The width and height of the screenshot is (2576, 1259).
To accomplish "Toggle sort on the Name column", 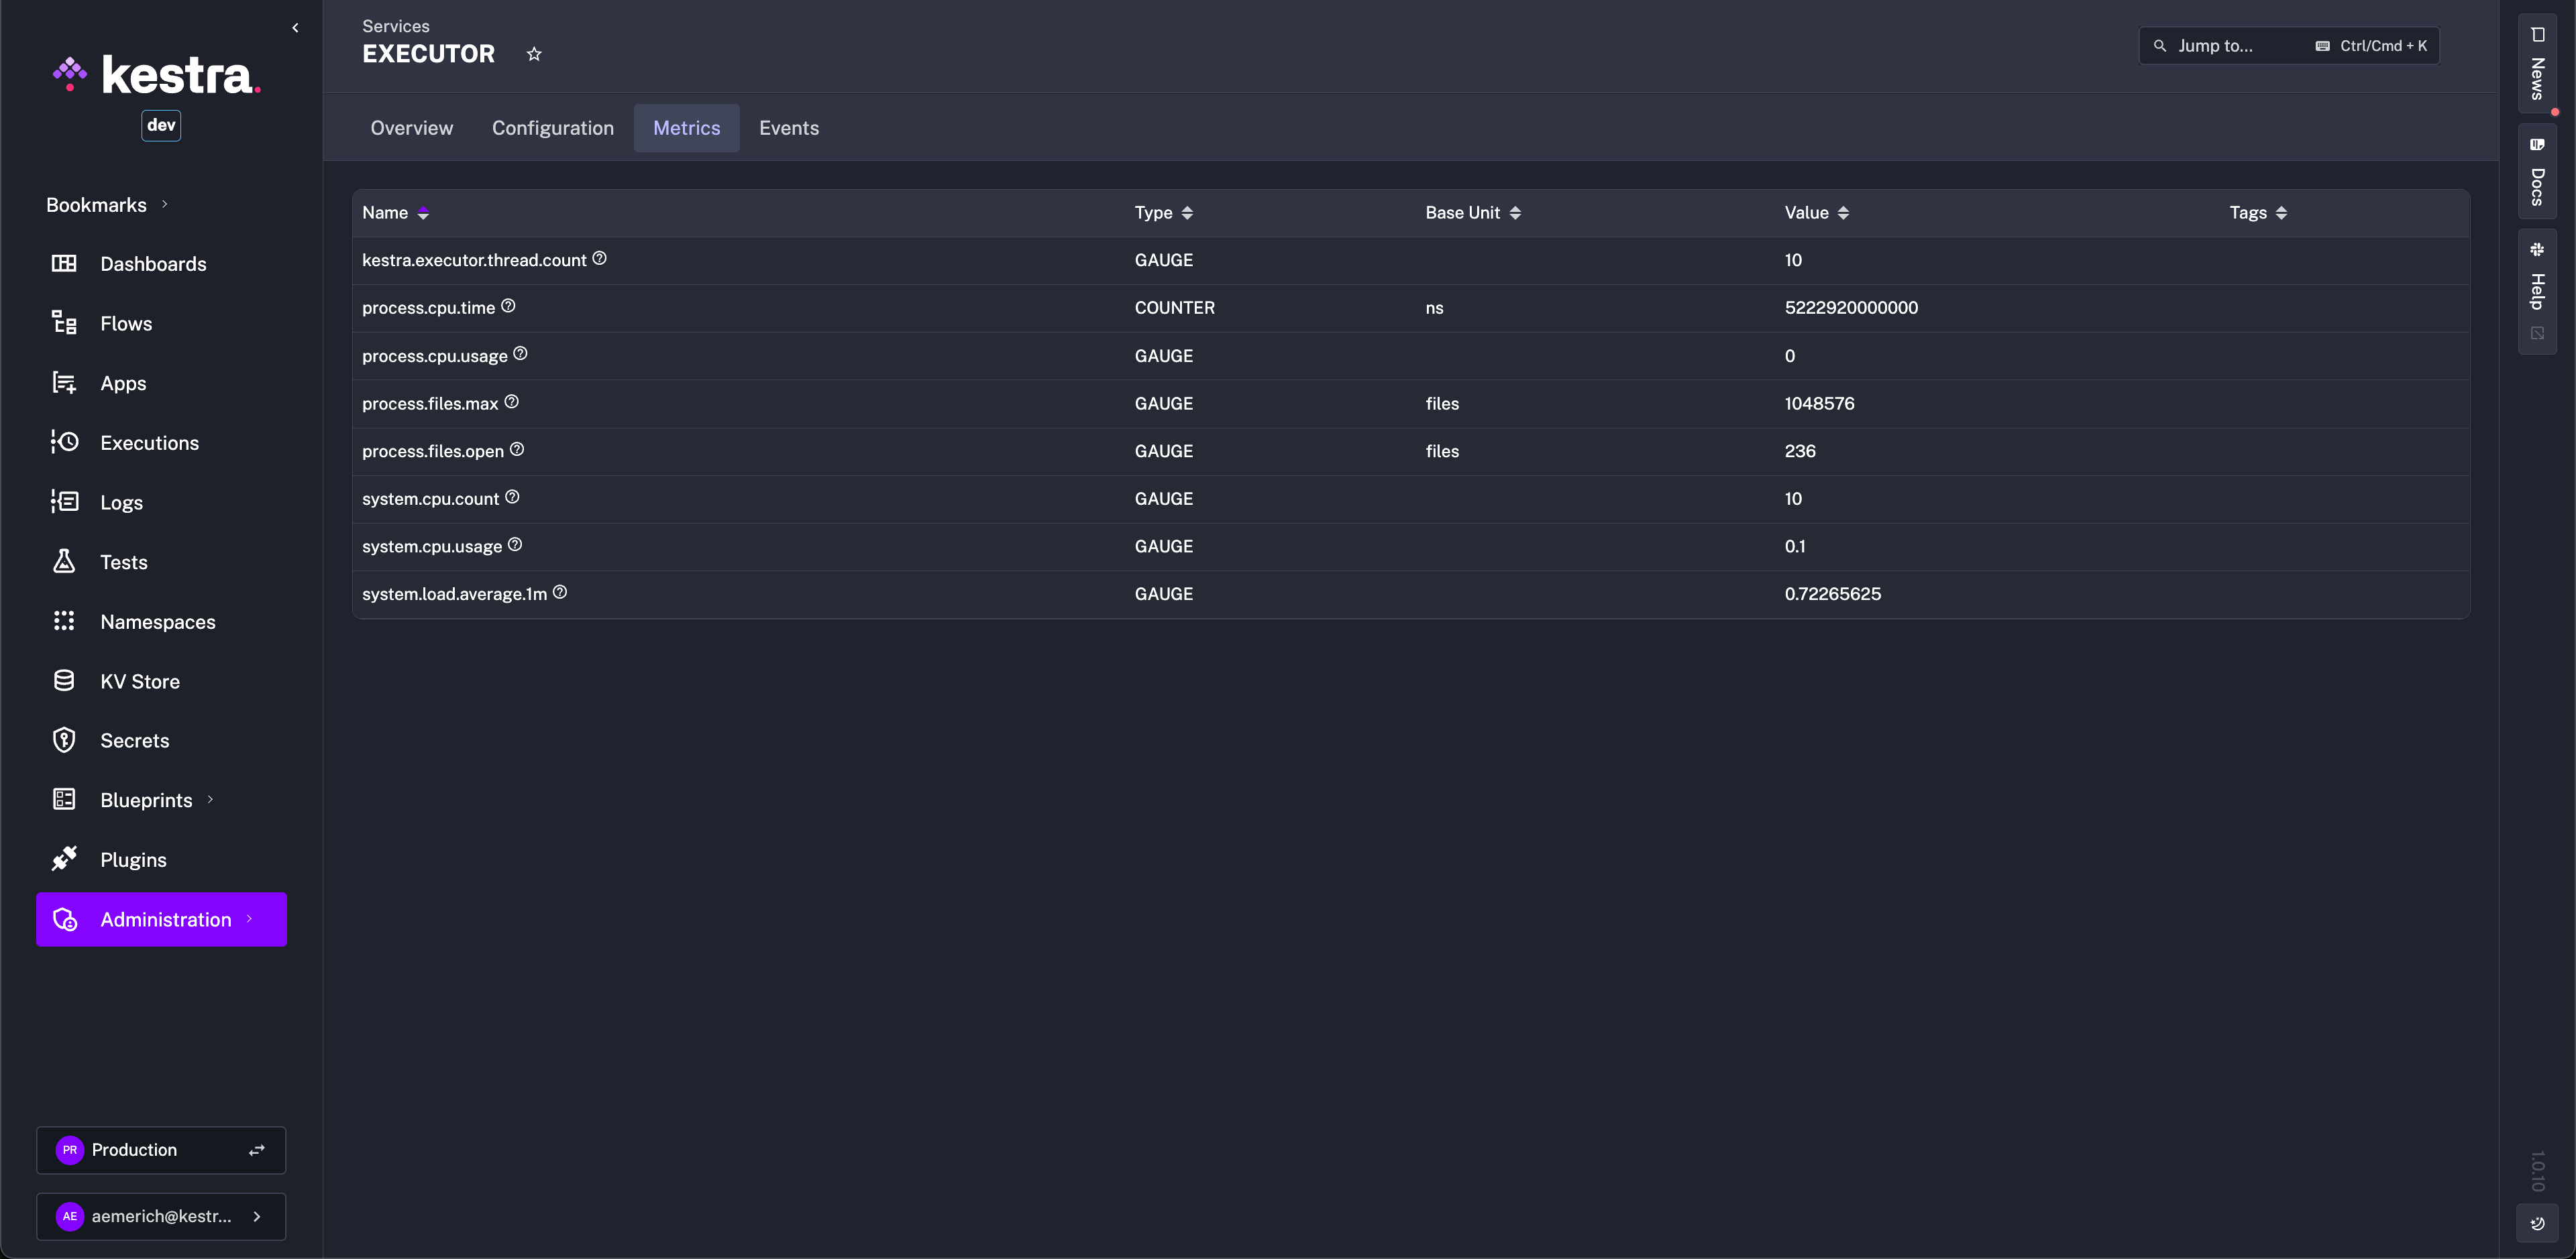I will [423, 213].
